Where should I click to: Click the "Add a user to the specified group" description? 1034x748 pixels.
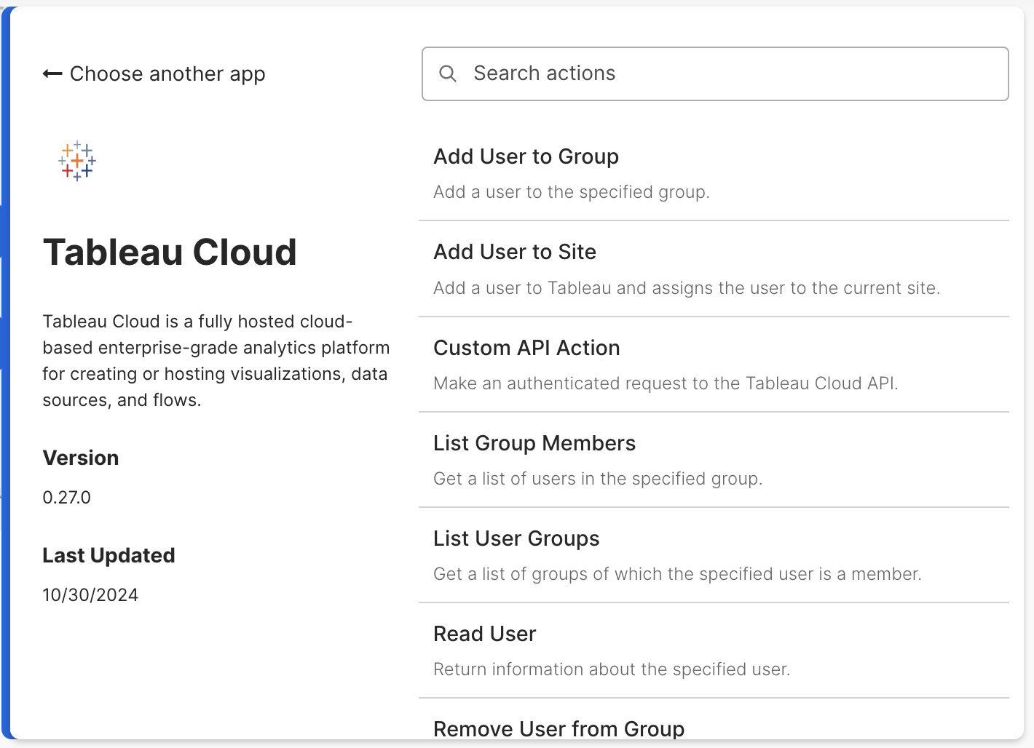click(x=571, y=192)
